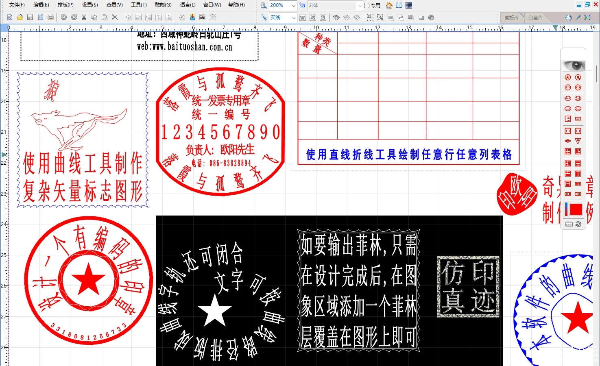Select the pen drawing tool

(578, 17)
